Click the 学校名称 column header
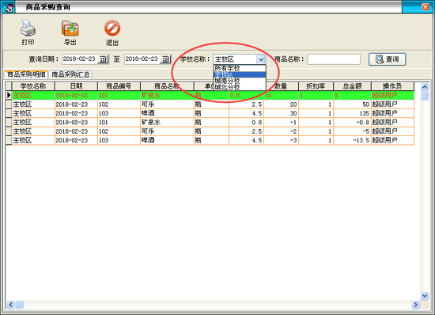Screen dimensions: 435x315 (33, 86)
